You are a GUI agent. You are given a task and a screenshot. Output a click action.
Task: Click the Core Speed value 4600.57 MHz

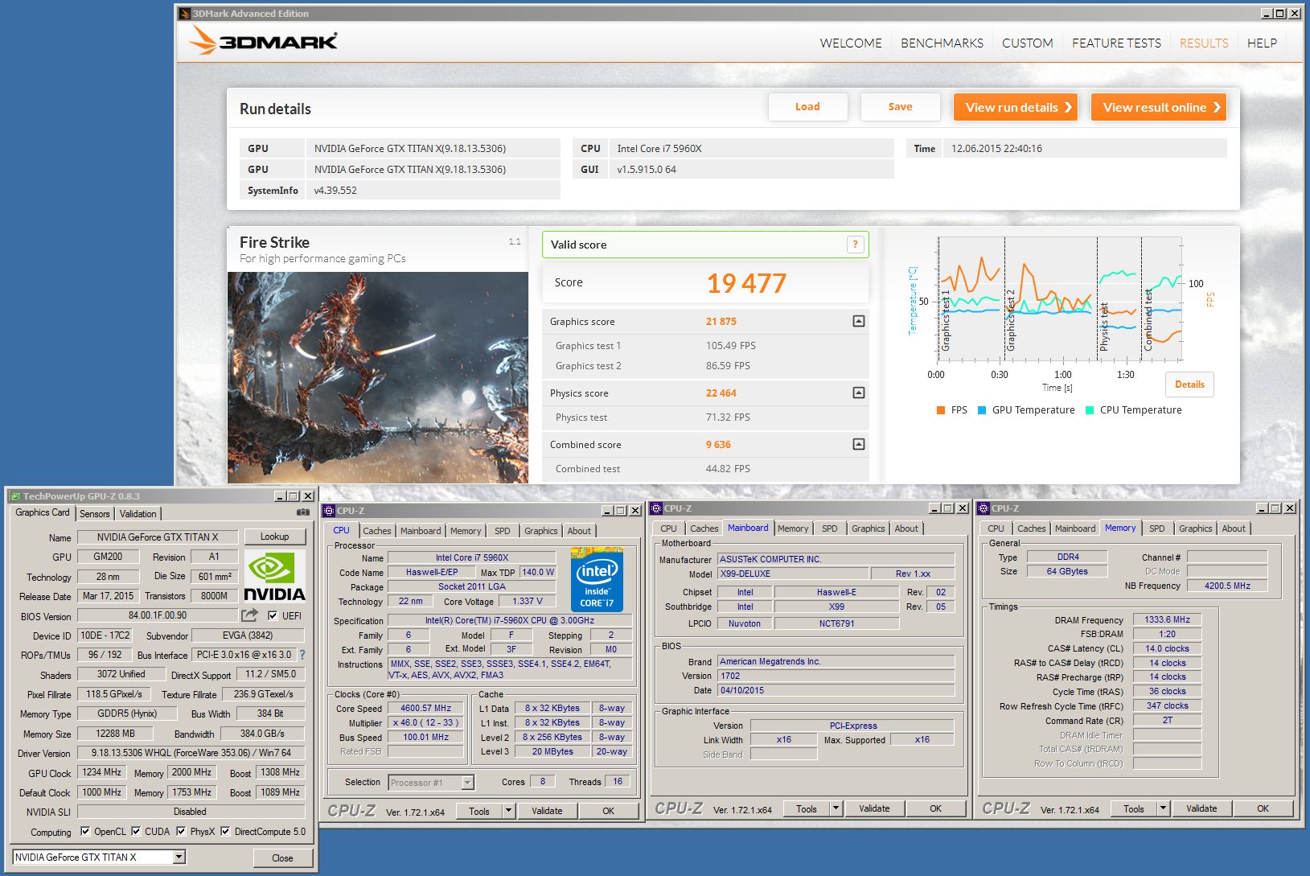[x=426, y=708]
